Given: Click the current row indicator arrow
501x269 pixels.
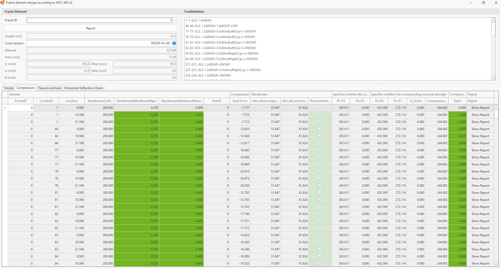Looking at the screenshot, I should point(5,108).
